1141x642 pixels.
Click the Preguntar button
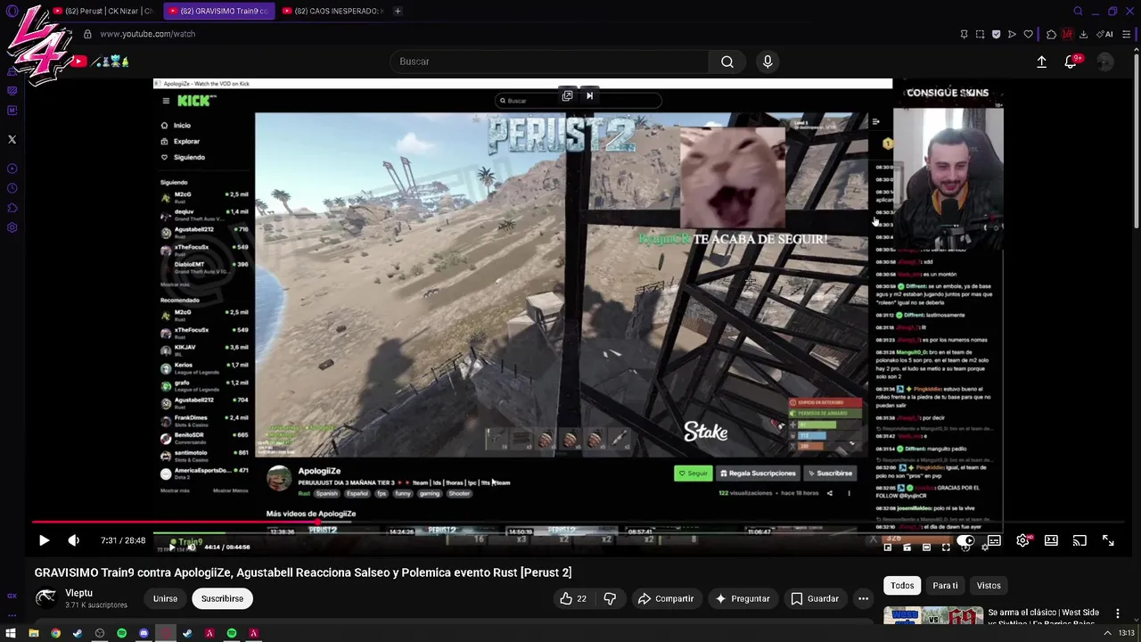(x=742, y=598)
